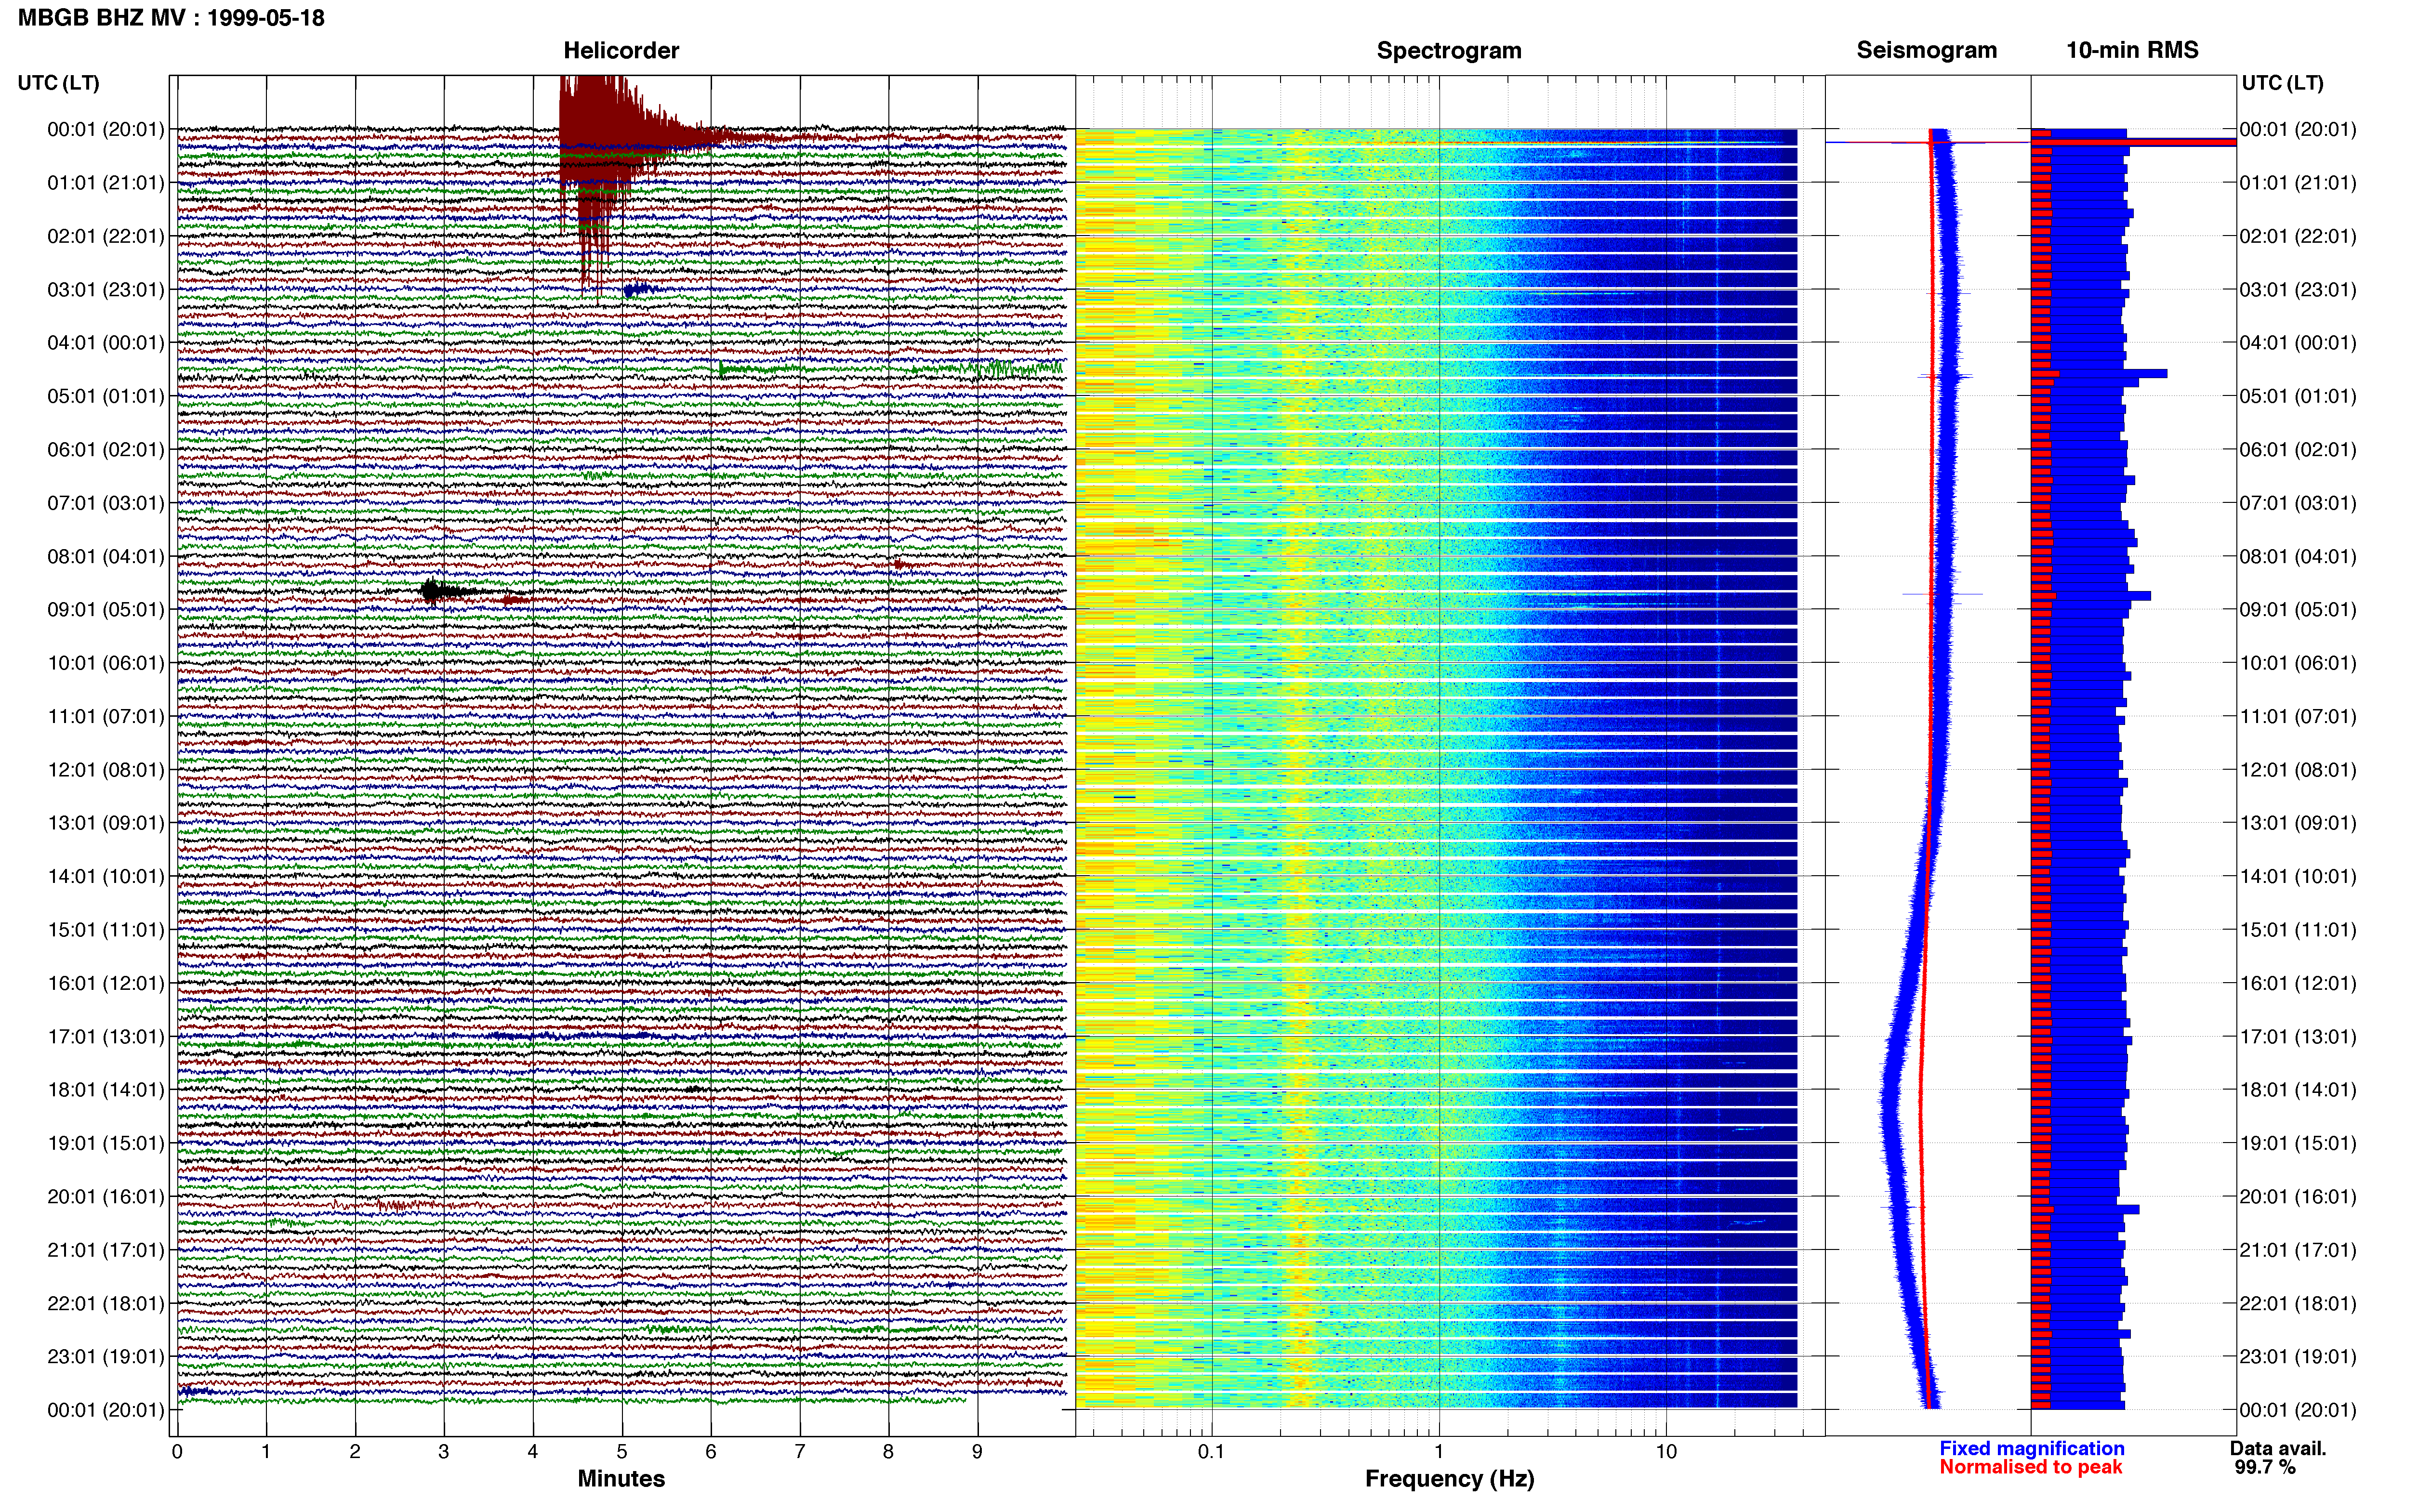
Task: Click left time label '07:01 (03:01)'
Action: [x=106, y=503]
